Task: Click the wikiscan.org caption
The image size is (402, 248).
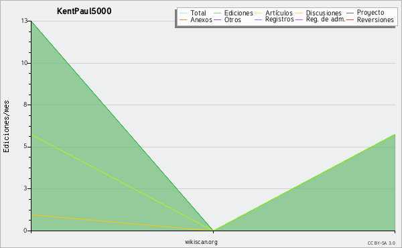Action: tap(201, 242)
